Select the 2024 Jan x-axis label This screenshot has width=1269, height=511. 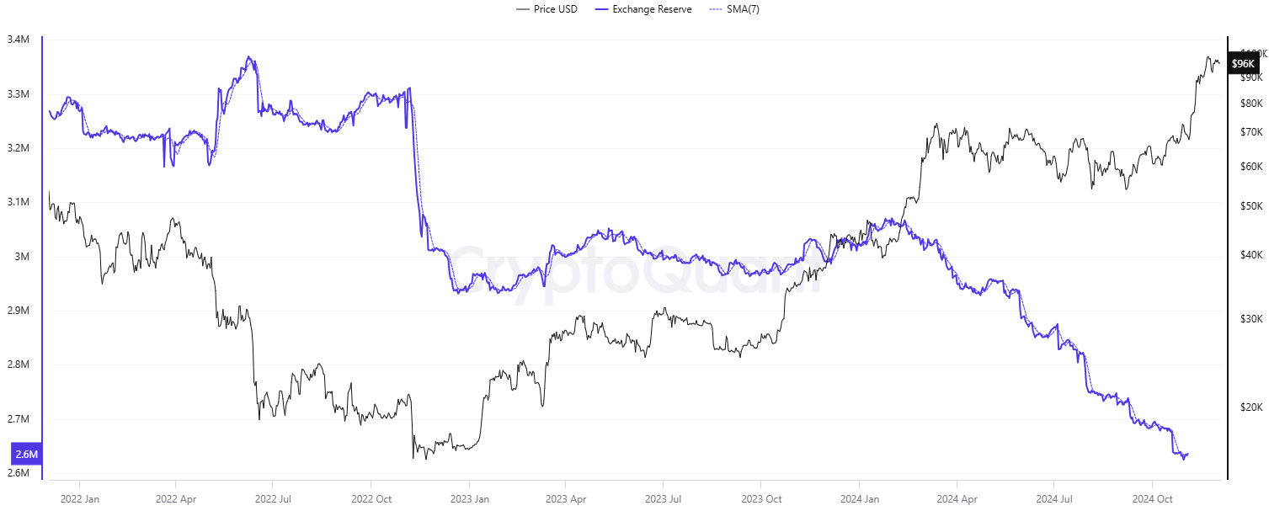[861, 499]
